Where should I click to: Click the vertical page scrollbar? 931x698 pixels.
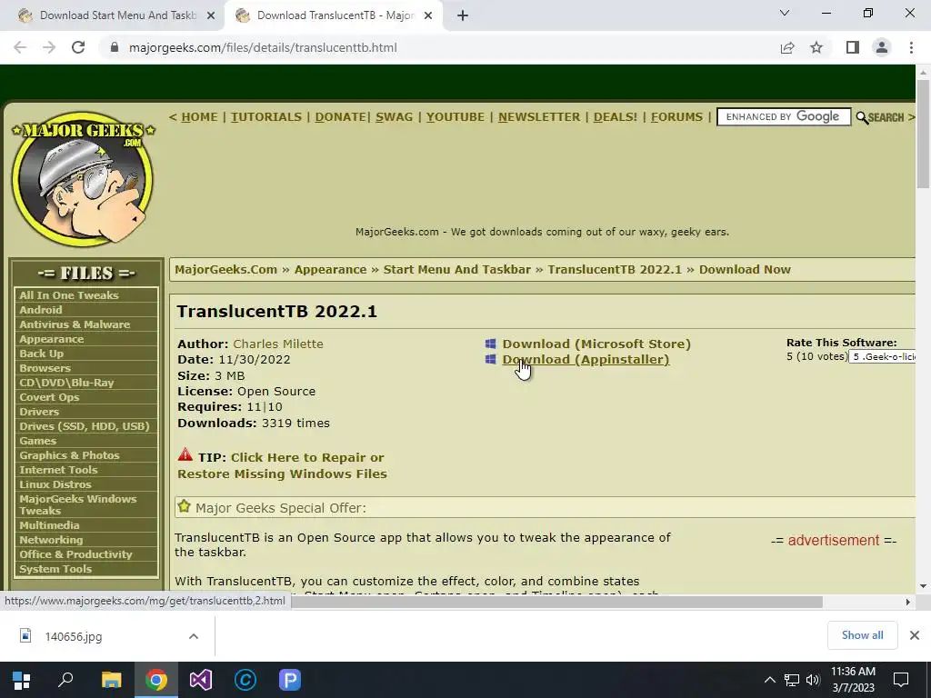(x=923, y=135)
